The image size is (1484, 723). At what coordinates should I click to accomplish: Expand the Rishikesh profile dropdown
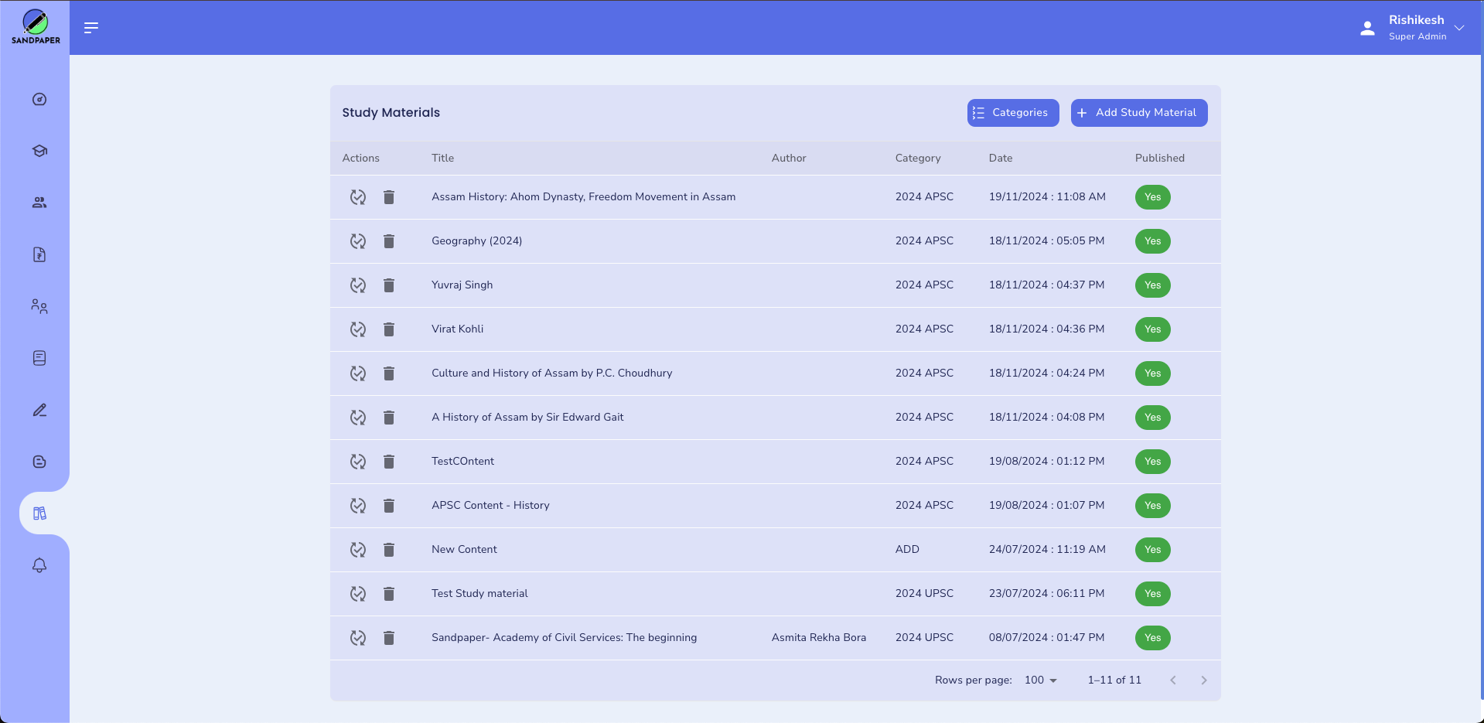1460,28
